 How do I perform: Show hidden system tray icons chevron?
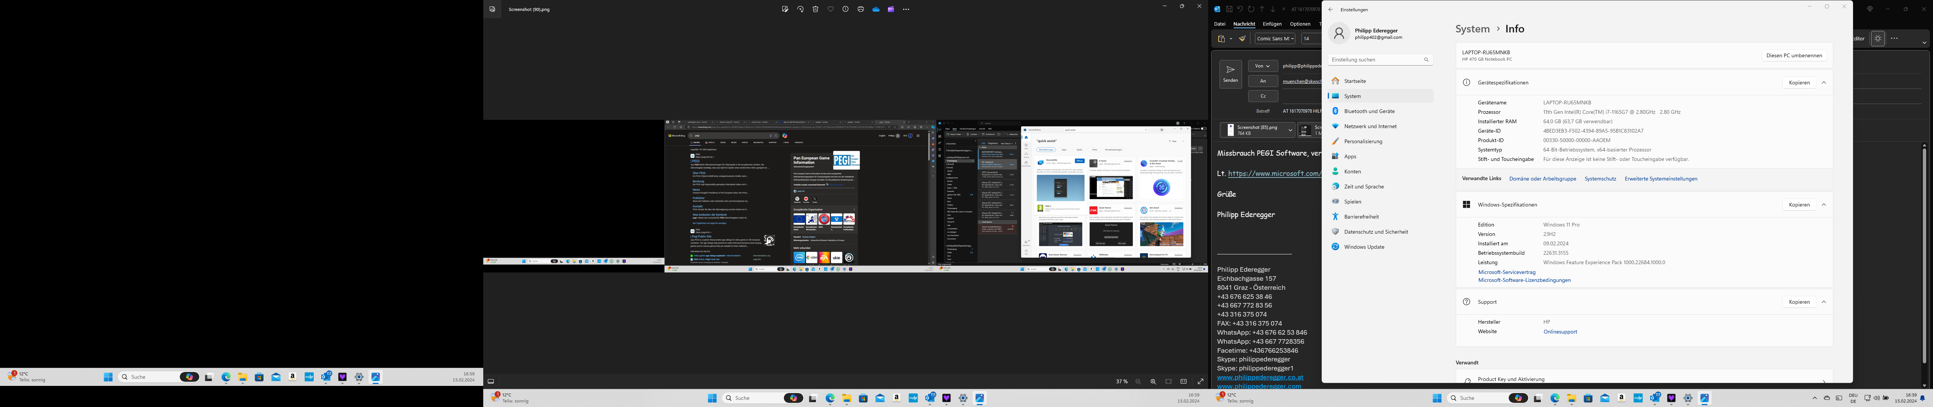tap(1814, 398)
